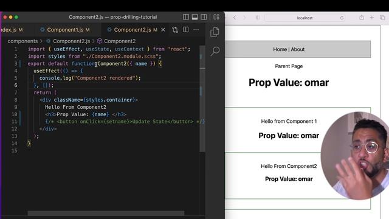Click Safari privacy shield icon
Screen dimensions: 389x219
[x=258, y=18]
